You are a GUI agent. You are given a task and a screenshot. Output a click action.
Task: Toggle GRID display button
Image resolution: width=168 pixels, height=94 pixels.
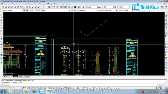(29, 88)
